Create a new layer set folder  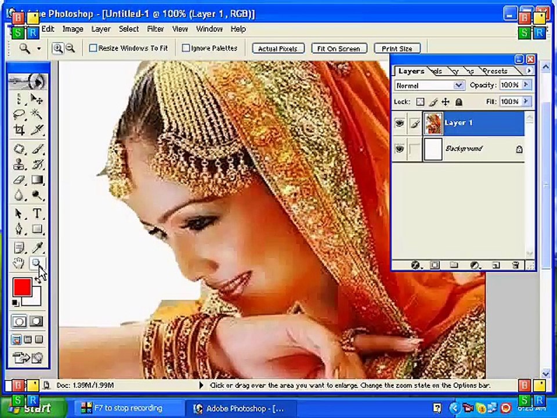click(x=454, y=265)
